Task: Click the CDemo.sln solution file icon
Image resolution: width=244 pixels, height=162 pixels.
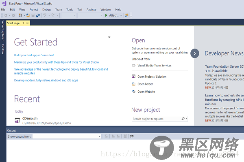Action: tap(17, 120)
